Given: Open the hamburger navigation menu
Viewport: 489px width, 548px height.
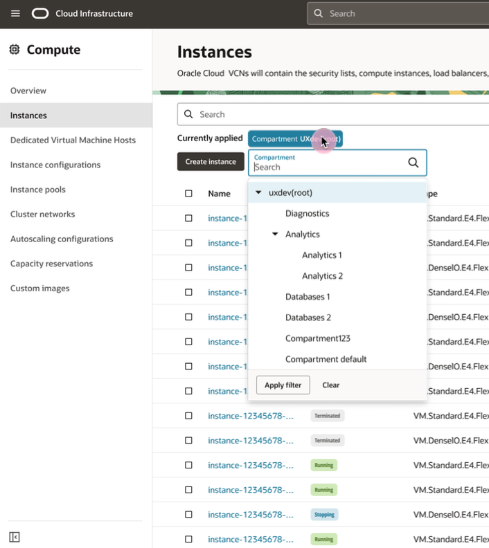Looking at the screenshot, I should click(x=15, y=14).
